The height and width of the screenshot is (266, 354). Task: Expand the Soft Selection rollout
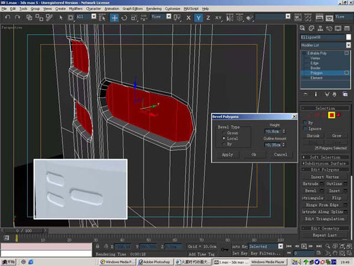click(x=325, y=157)
